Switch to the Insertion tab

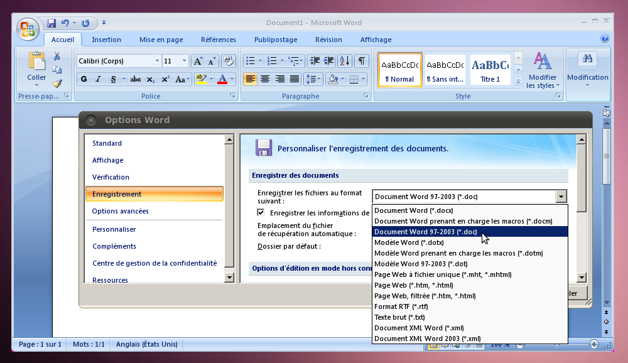click(x=106, y=40)
